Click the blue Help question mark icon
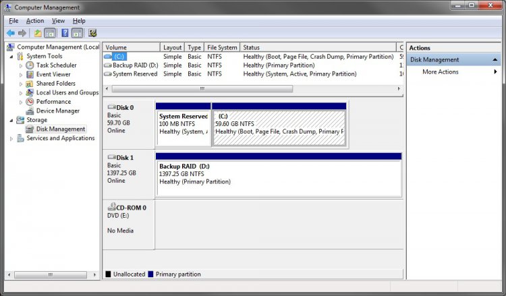Viewport: 506px width, 296px height. (x=65, y=33)
